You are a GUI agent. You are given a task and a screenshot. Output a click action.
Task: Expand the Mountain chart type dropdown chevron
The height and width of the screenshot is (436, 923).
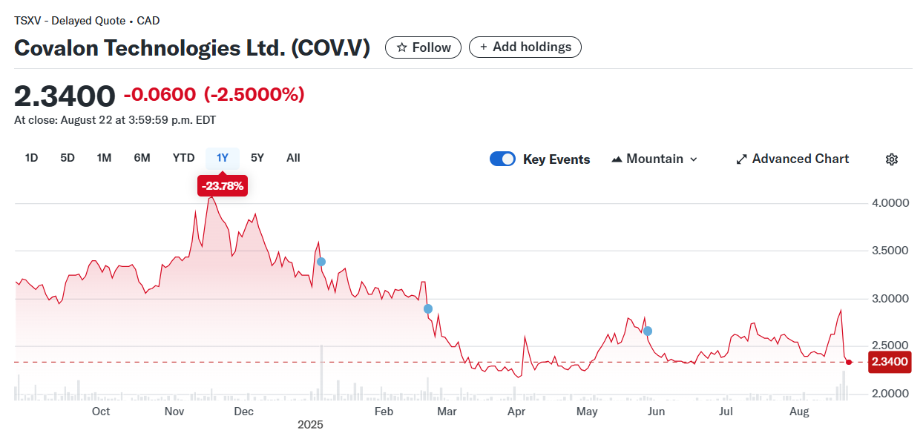[x=694, y=159]
